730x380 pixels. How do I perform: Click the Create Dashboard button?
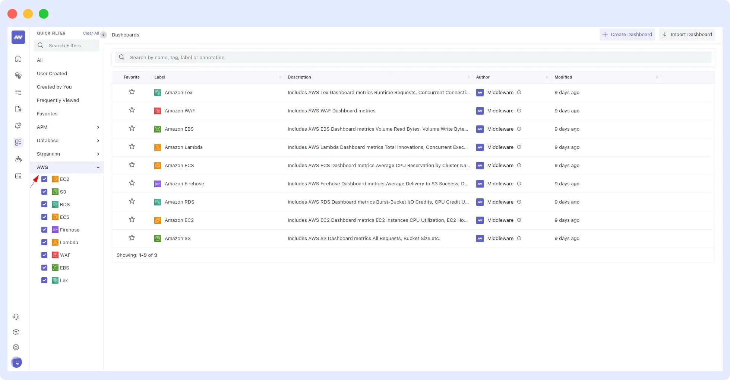click(627, 35)
